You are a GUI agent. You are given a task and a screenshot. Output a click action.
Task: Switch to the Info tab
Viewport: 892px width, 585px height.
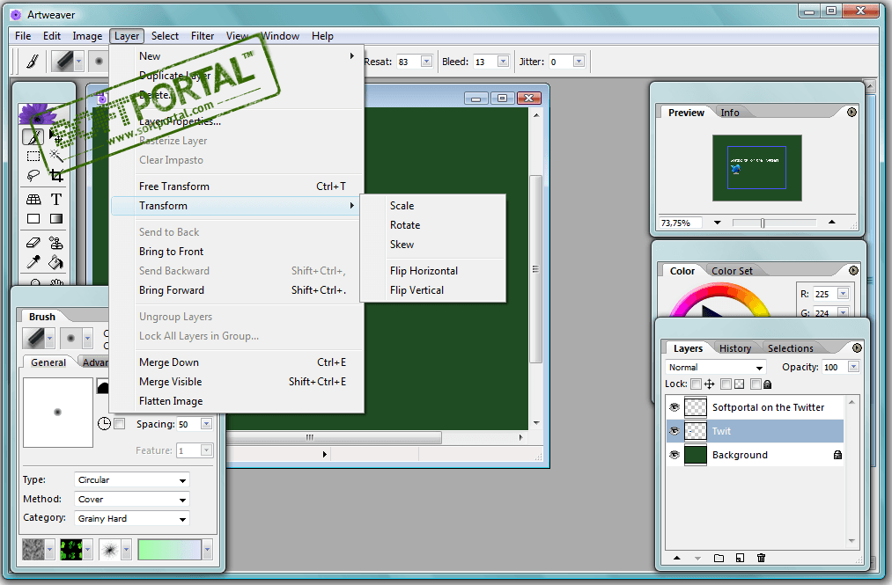730,113
